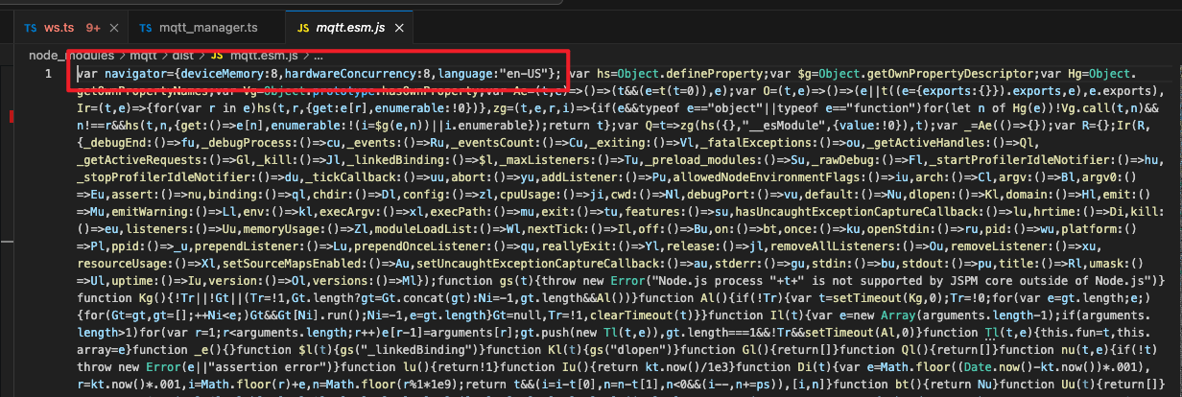Open the mqtt.esm.js breadcrumb item
1182x397 pixels.
coord(266,57)
